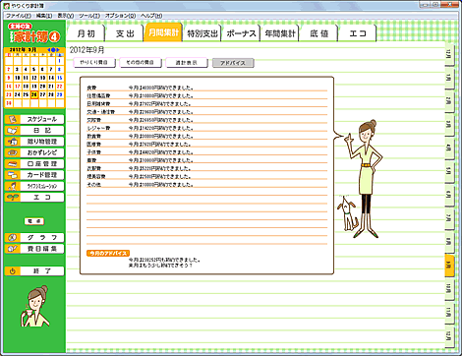Open the オプション(O) menu

click(120, 16)
